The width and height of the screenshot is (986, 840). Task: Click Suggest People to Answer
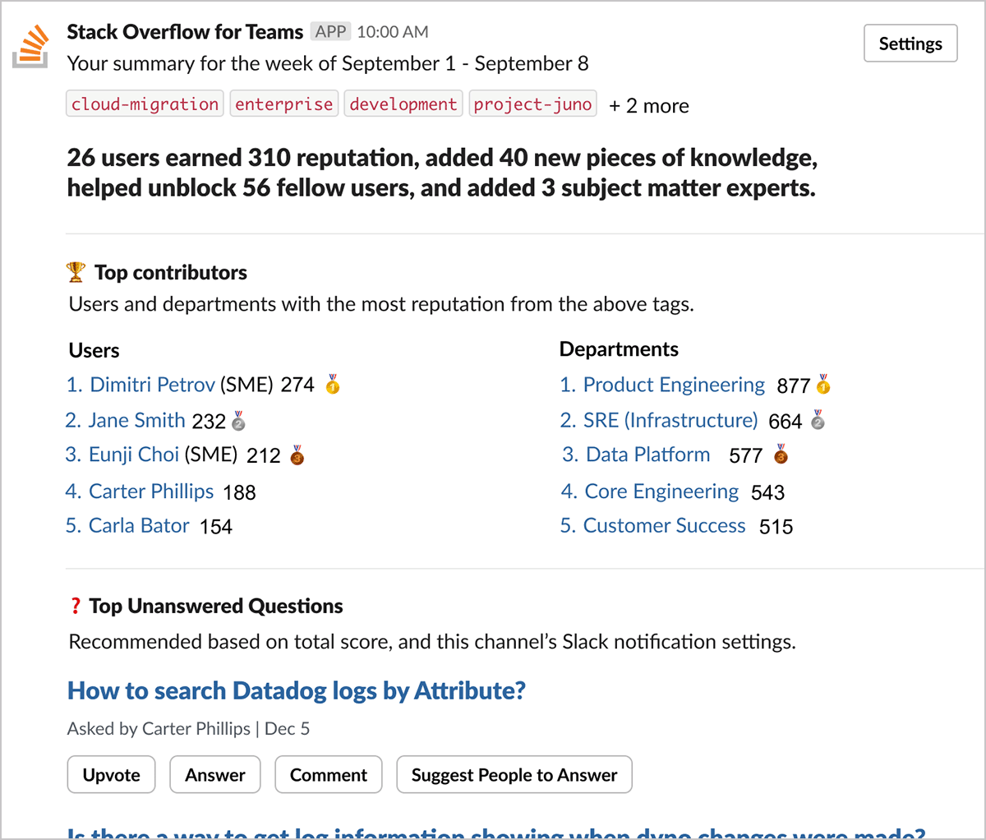click(x=514, y=775)
